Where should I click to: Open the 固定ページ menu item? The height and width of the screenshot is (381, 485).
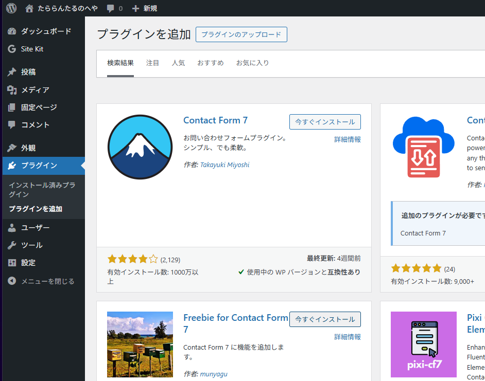tap(39, 107)
